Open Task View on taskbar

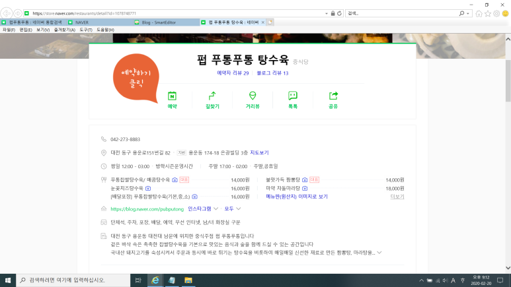point(138,280)
